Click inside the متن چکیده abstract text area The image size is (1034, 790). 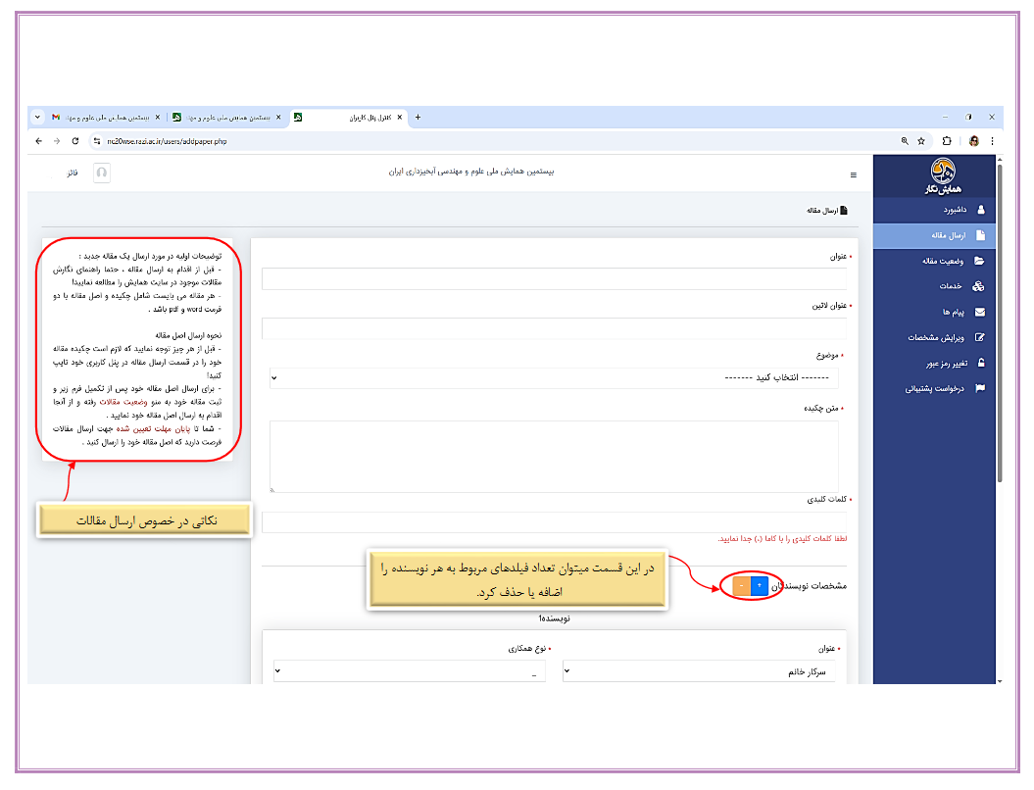click(554, 456)
